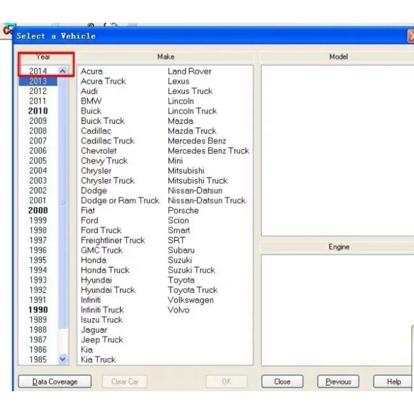Choose SRT make
This screenshot has height=414, width=414.
176,240
